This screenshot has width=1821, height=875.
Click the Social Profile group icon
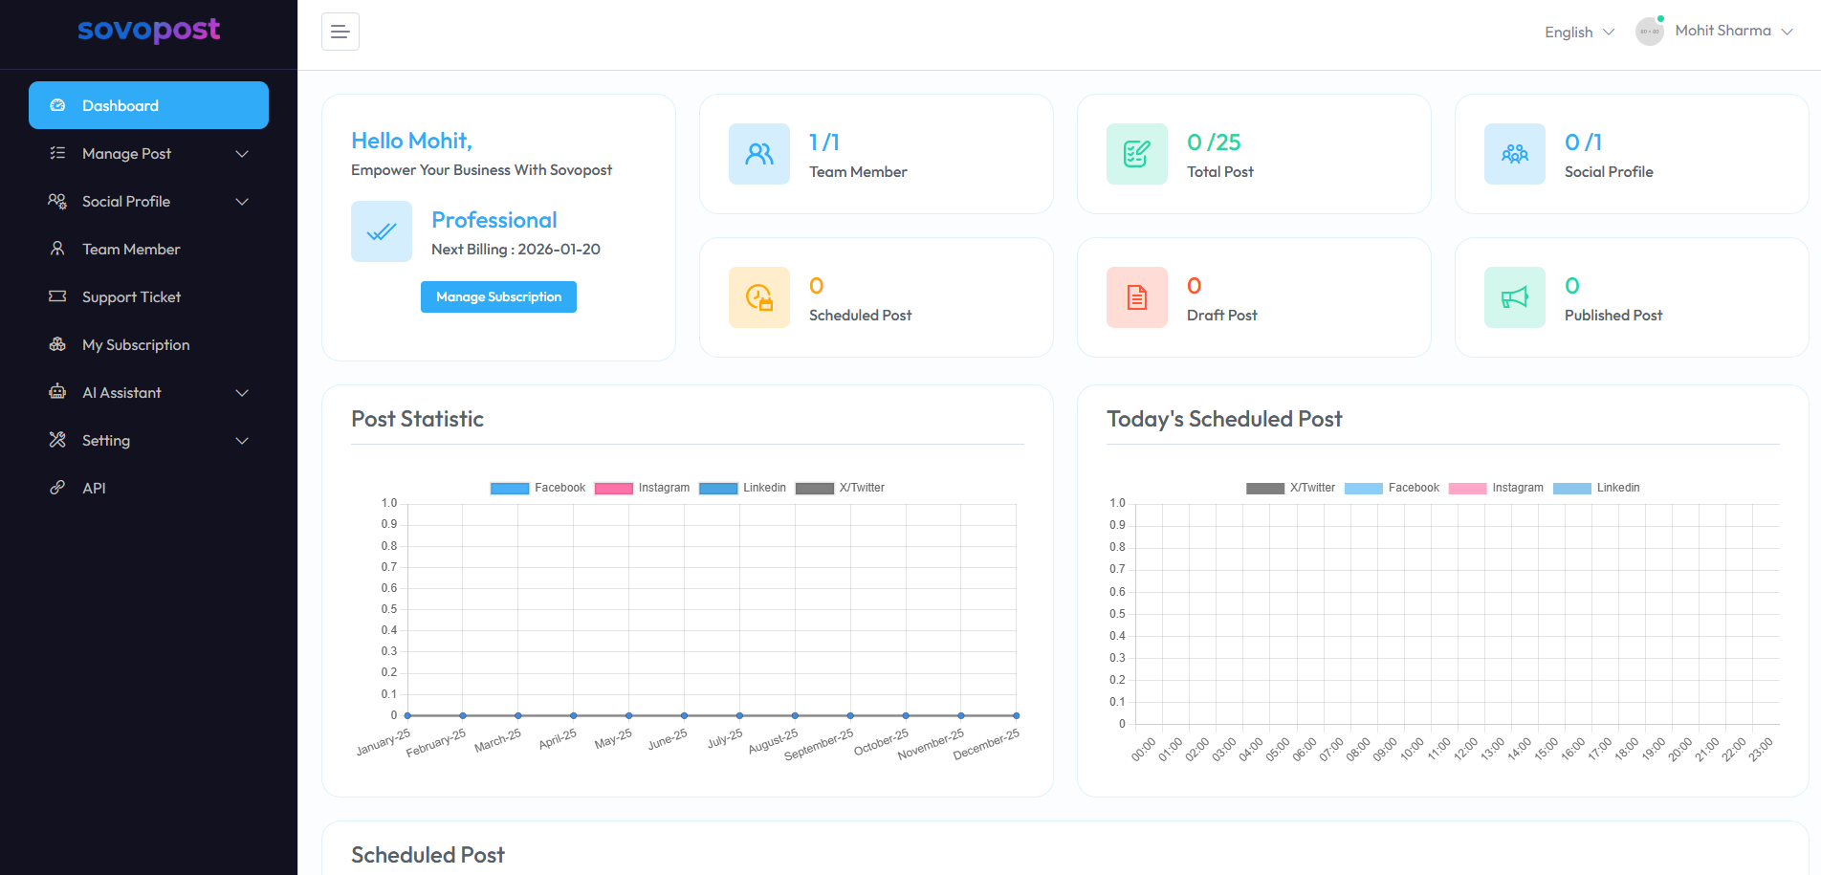pos(1514,154)
